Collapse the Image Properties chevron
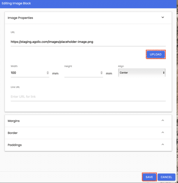 pyautogui.click(x=163, y=17)
